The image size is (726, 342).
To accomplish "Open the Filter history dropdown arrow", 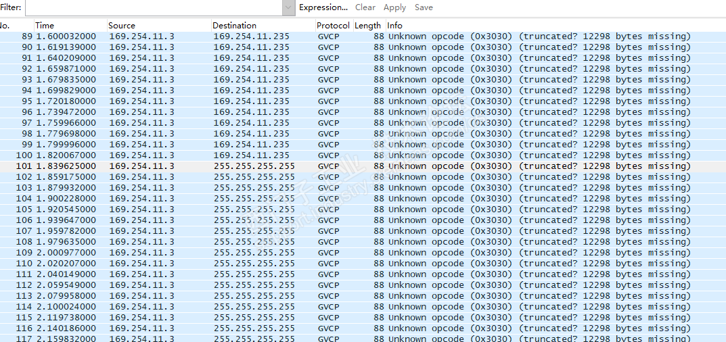I will (289, 7).
